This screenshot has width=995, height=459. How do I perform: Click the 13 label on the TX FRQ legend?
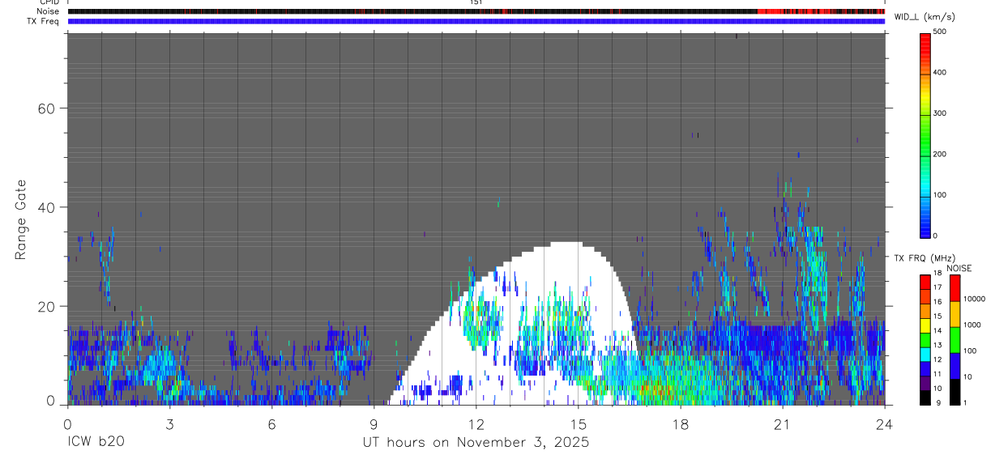[x=937, y=345]
